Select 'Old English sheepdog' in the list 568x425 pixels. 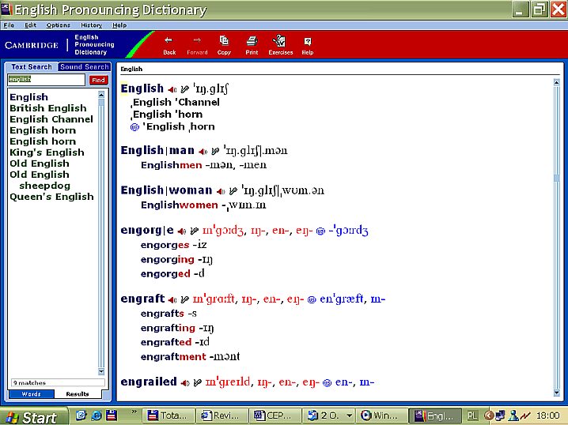[x=40, y=180]
